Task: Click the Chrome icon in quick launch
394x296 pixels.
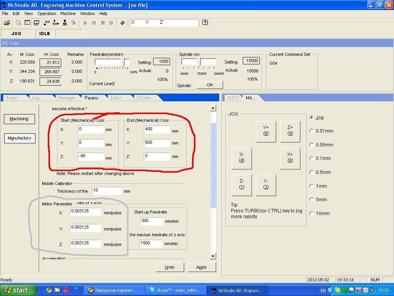Action: [x=49, y=290]
